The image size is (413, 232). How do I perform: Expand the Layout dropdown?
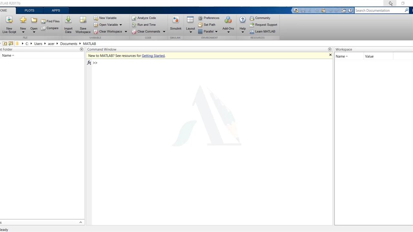pyautogui.click(x=190, y=32)
